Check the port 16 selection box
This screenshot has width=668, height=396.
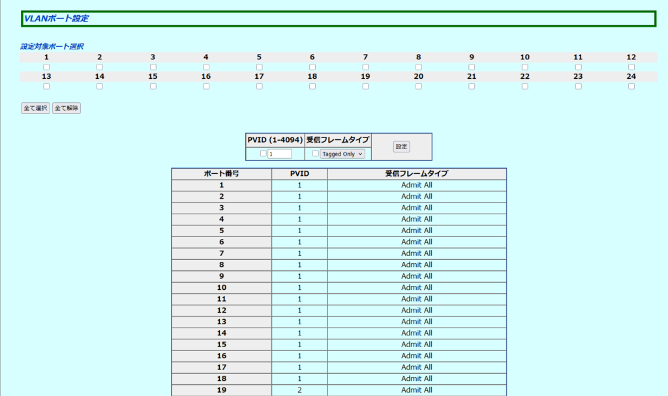pos(206,86)
